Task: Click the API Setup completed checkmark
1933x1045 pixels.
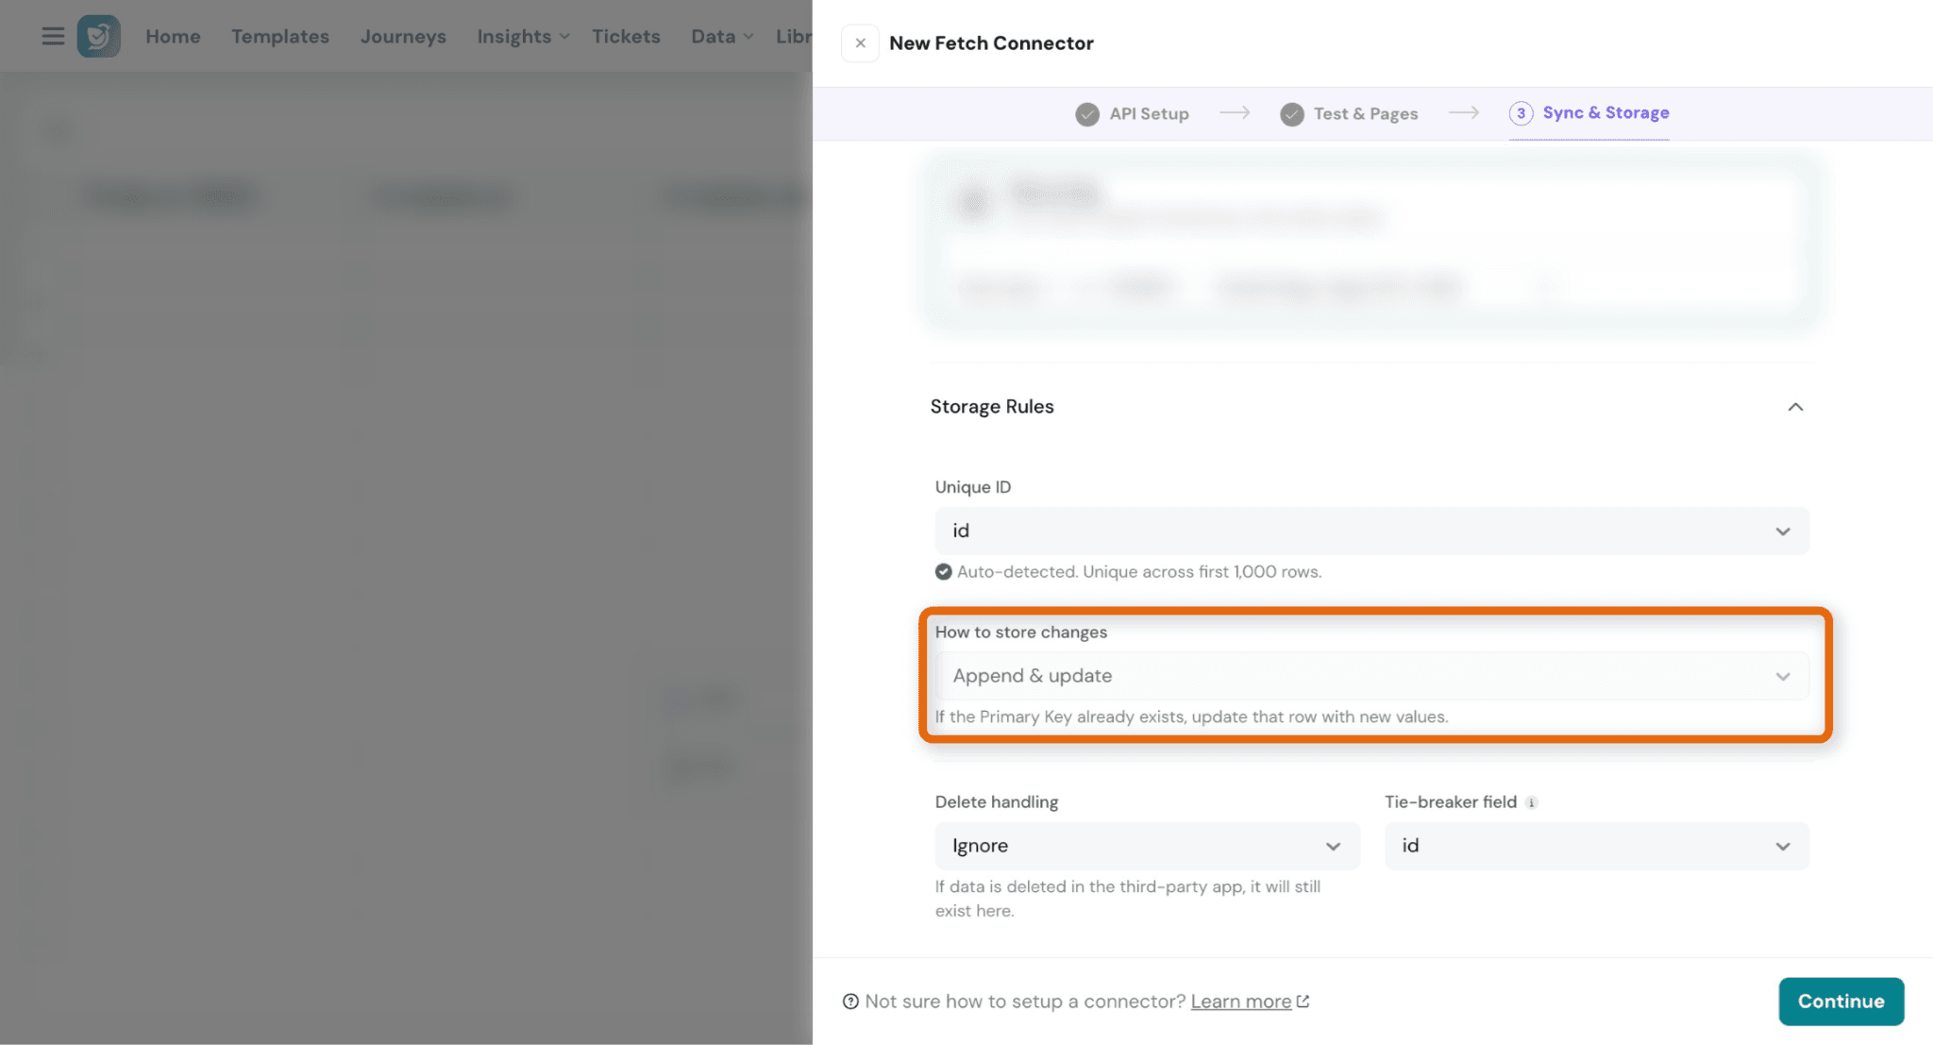Action: pos(1087,114)
